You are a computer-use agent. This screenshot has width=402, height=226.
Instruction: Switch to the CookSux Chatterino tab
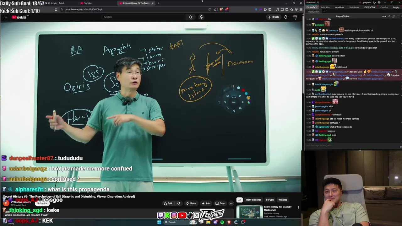(384, 7)
